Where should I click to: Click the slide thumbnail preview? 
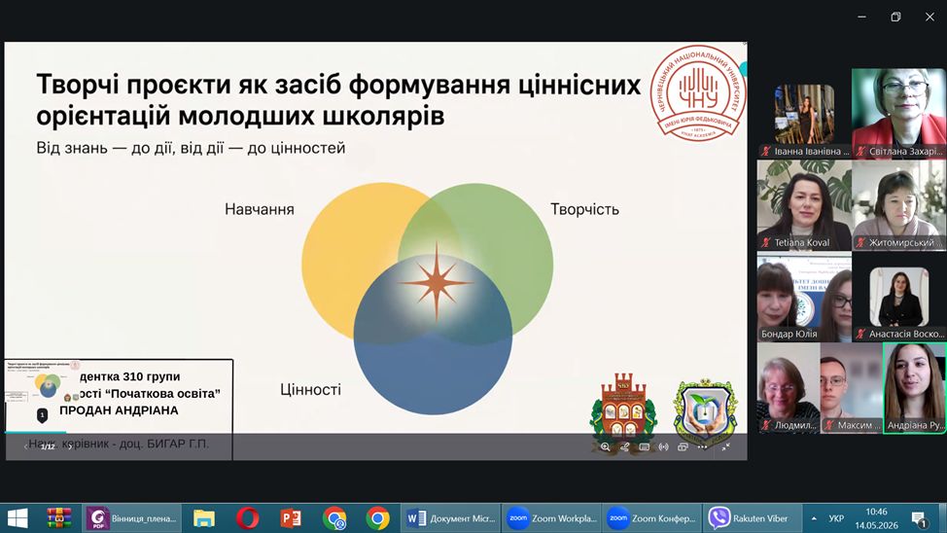42,382
